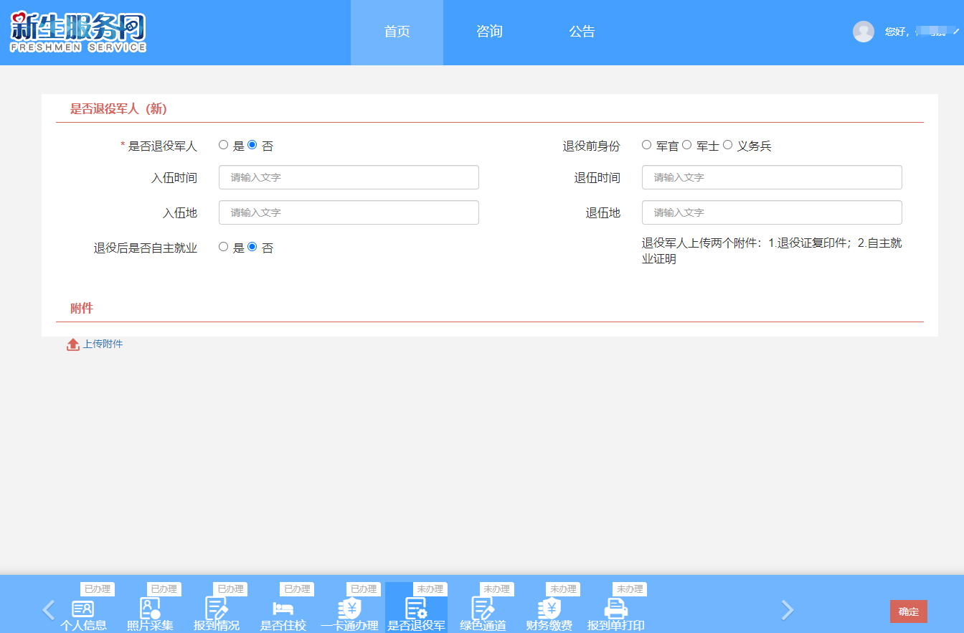Screen dimensions: 964x633
Task: Click into the 入伍地 field
Action: [x=349, y=212]
